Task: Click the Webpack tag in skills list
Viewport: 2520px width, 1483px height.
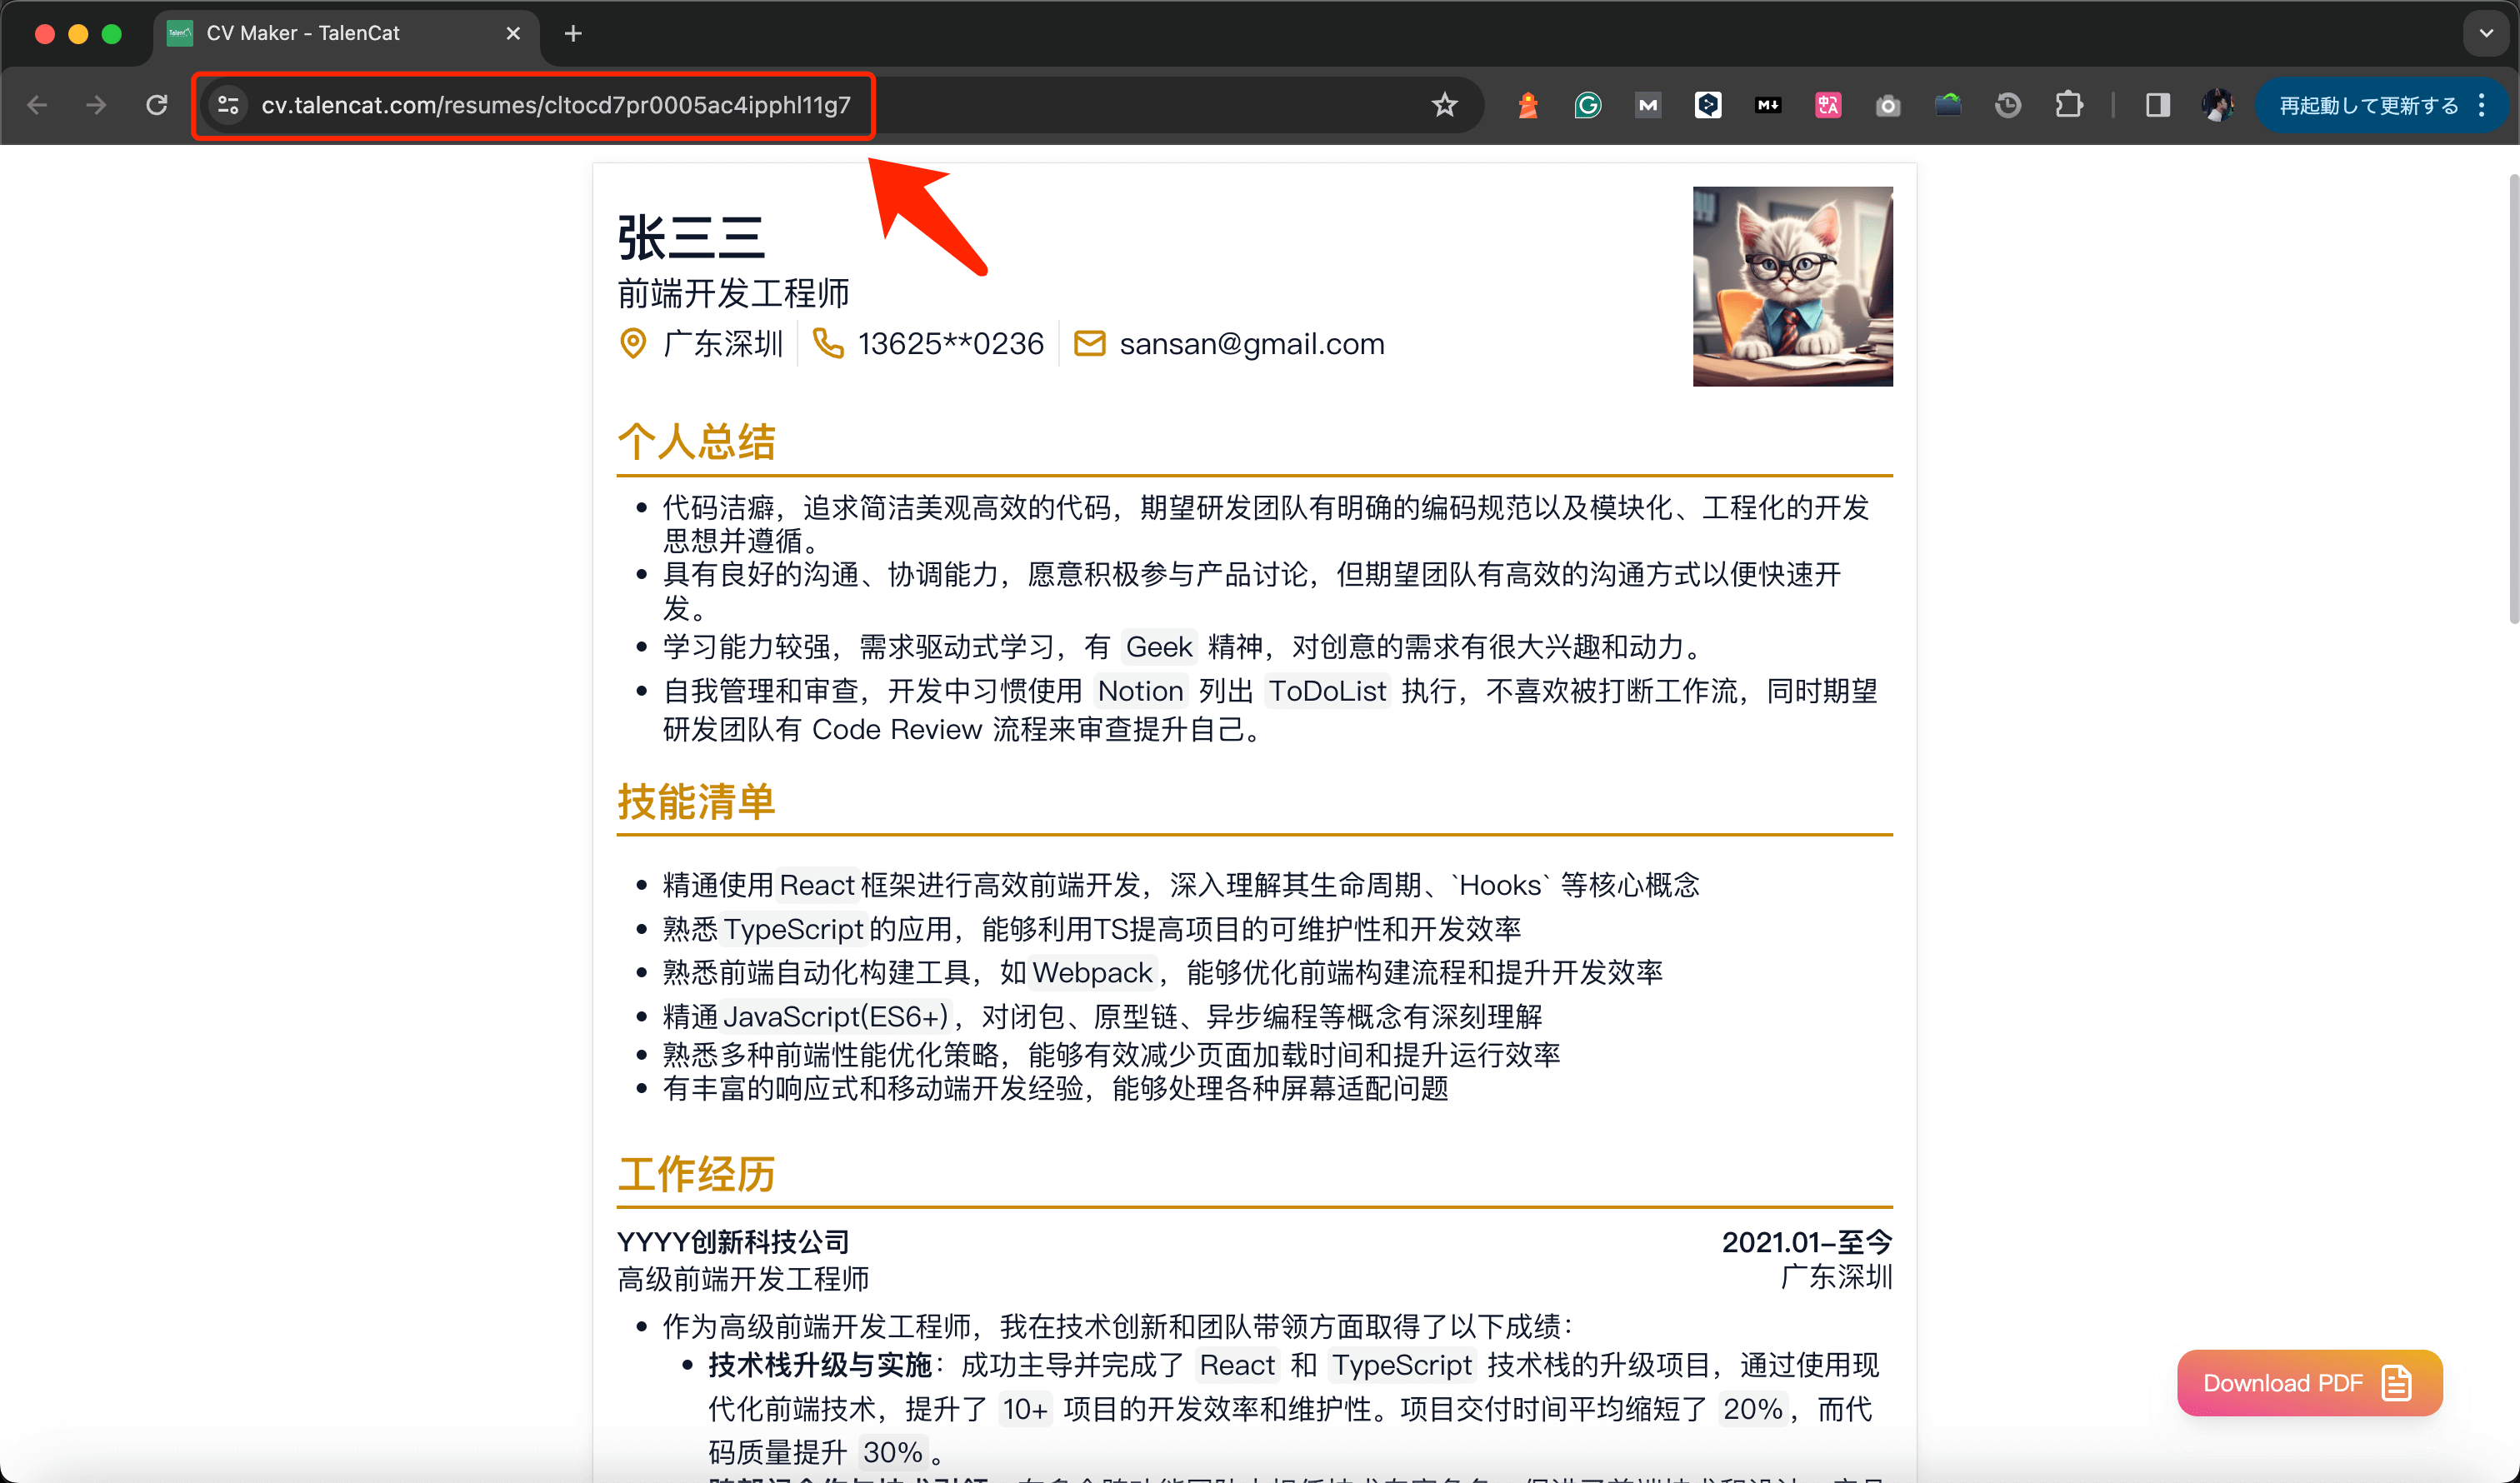Action: point(1092,972)
